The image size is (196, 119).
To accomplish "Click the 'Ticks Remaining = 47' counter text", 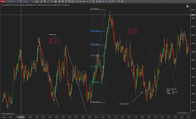I will tap(183, 113).
